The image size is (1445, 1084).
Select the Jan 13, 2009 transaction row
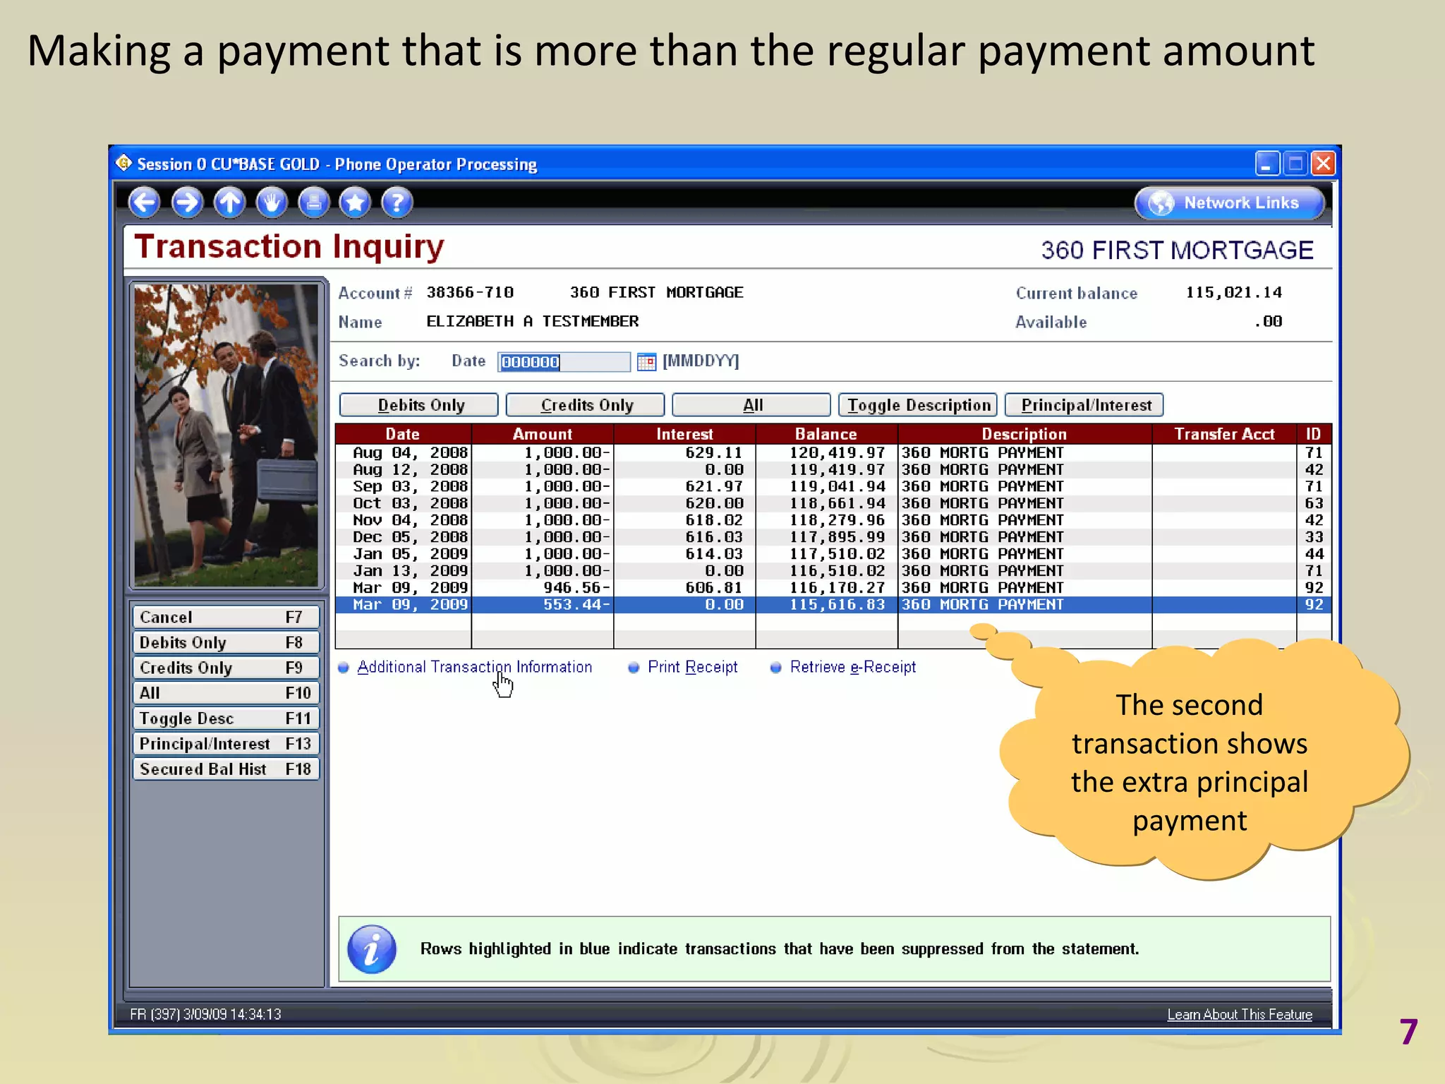(x=833, y=572)
